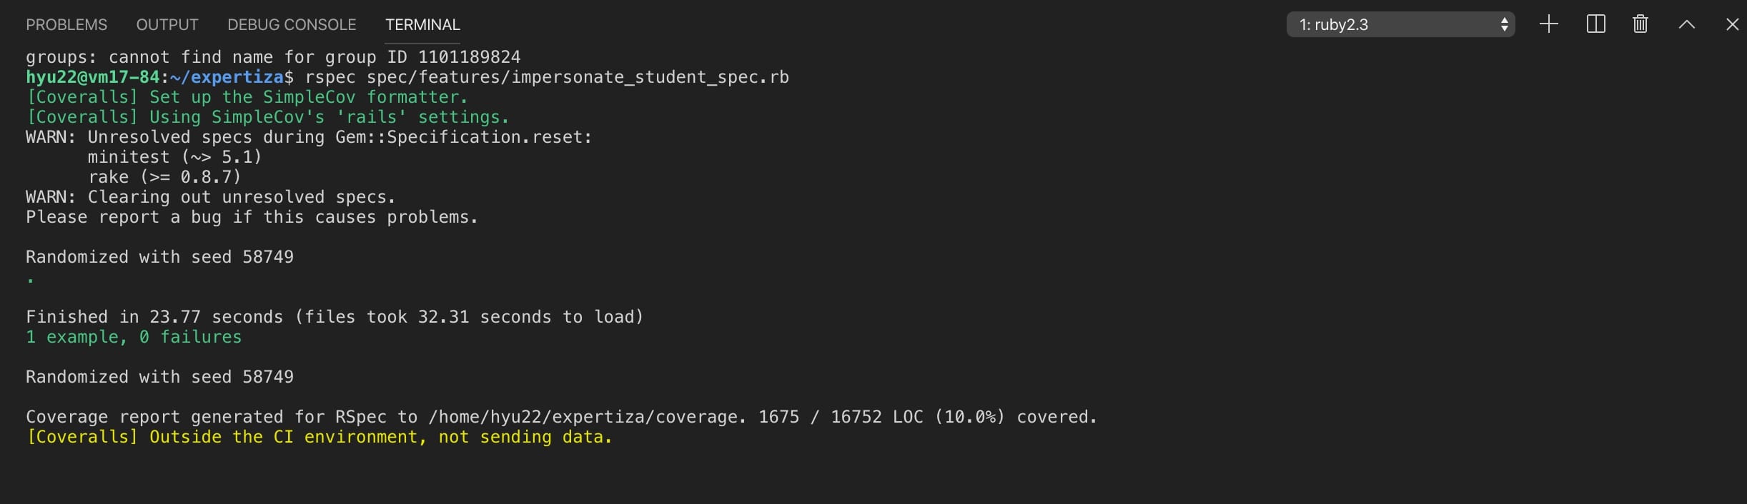The width and height of the screenshot is (1747, 504).
Task: Select the TERMINAL tab
Action: [422, 25]
